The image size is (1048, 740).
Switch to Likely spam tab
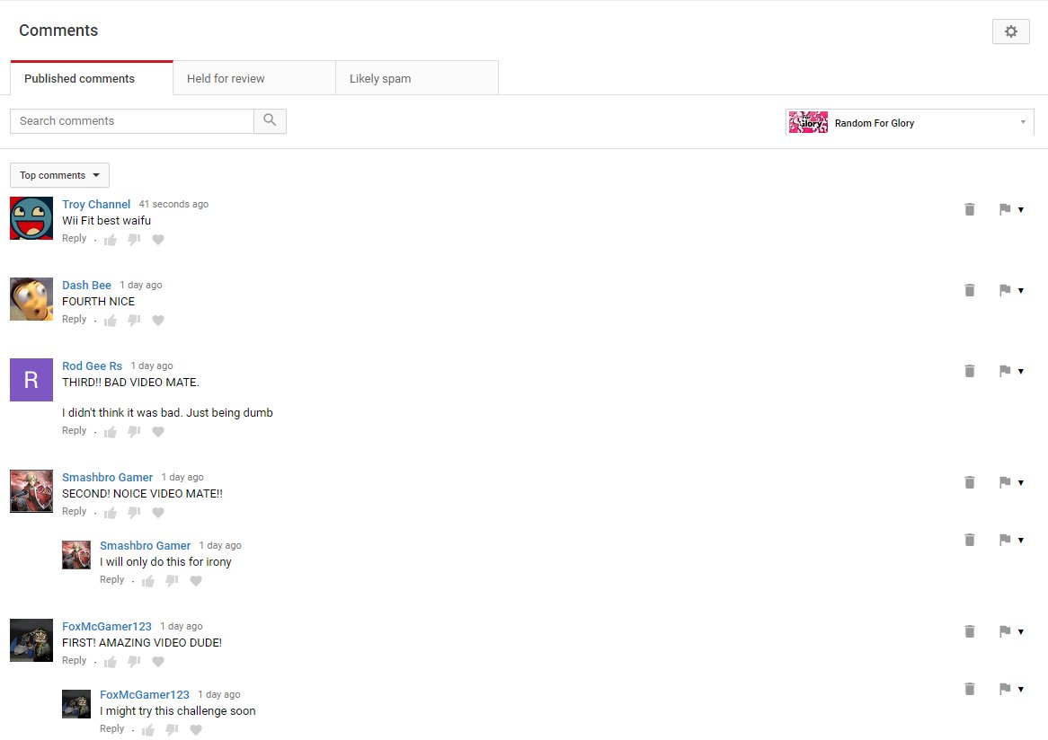[417, 78]
